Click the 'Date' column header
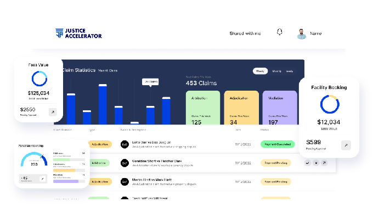This screenshot has height=213, width=373. (x=238, y=130)
